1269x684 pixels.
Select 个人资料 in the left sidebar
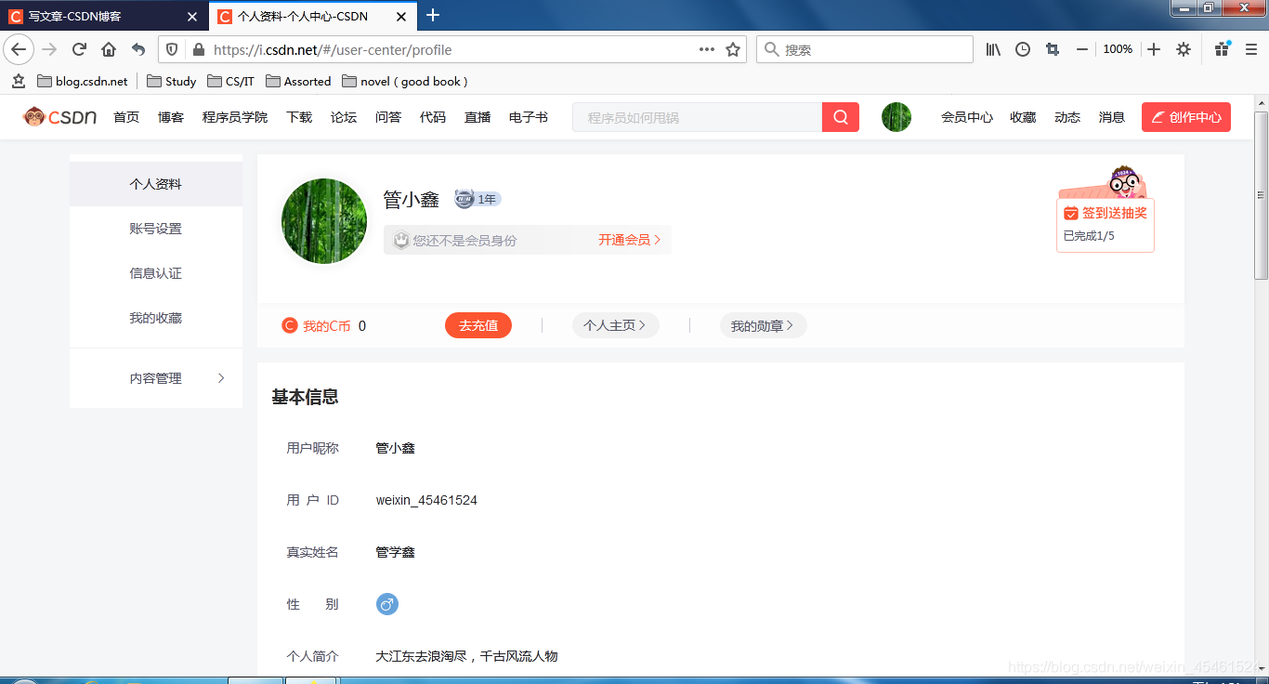click(x=156, y=184)
